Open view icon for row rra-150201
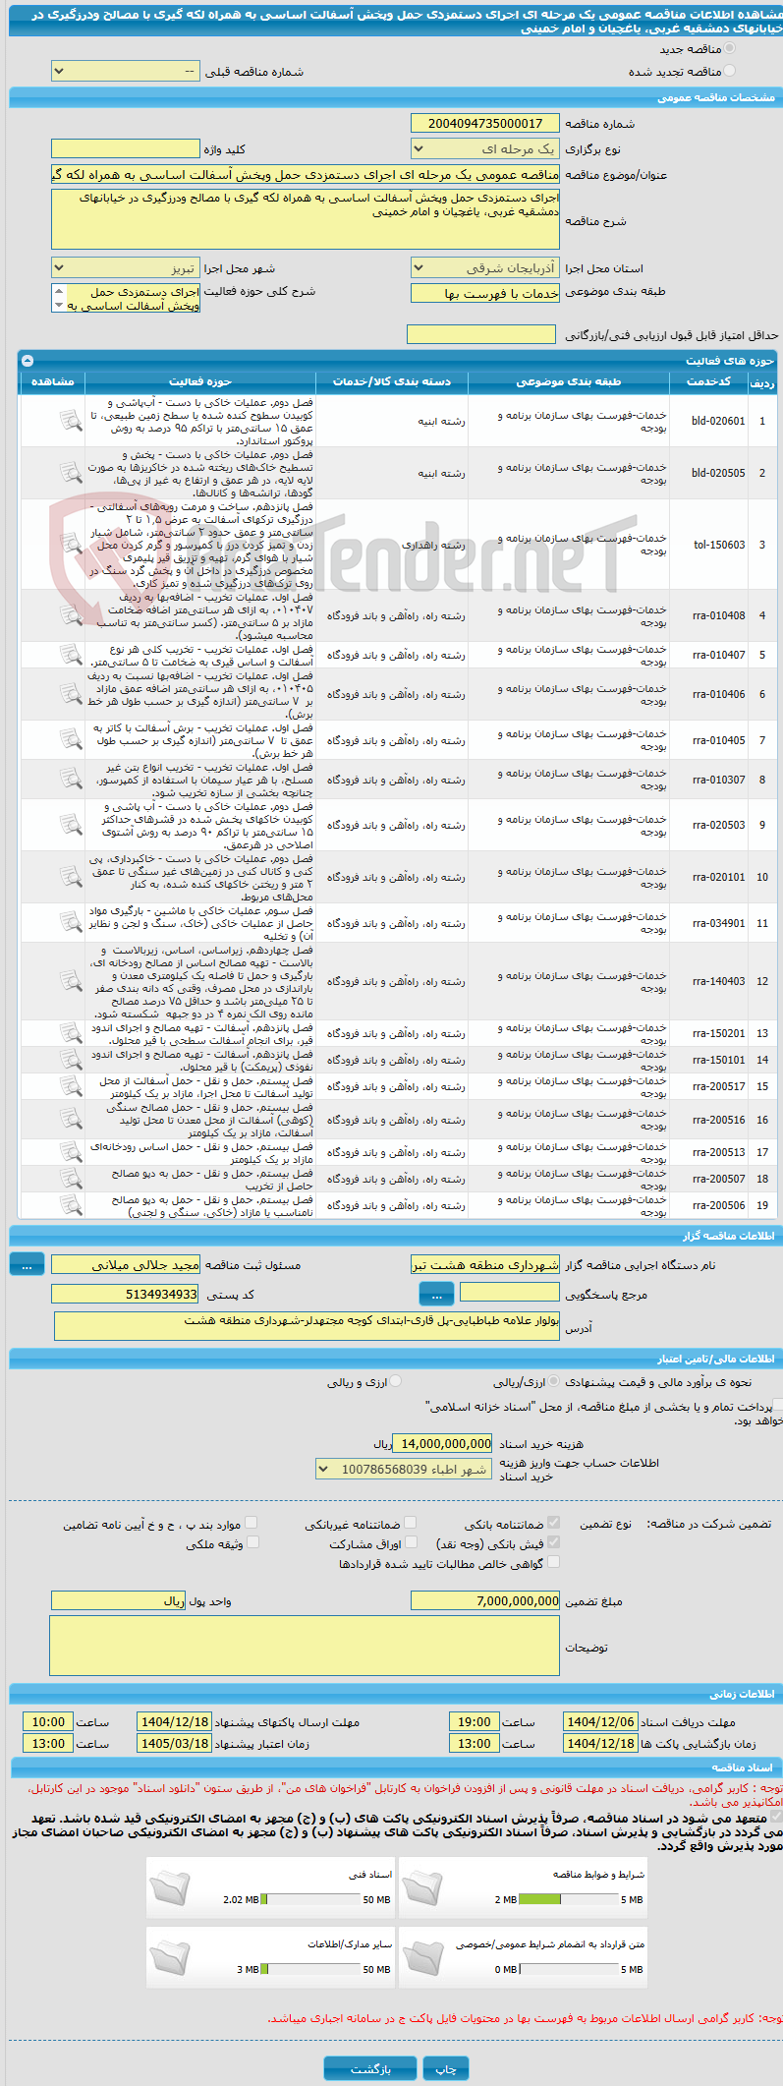783x2086 pixels. click(x=70, y=1033)
